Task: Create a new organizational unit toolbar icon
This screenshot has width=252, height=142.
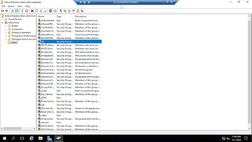Action: click(69, 11)
